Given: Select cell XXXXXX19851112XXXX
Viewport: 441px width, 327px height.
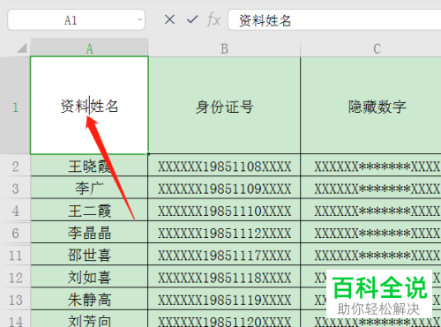Looking at the screenshot, I should [x=224, y=233].
